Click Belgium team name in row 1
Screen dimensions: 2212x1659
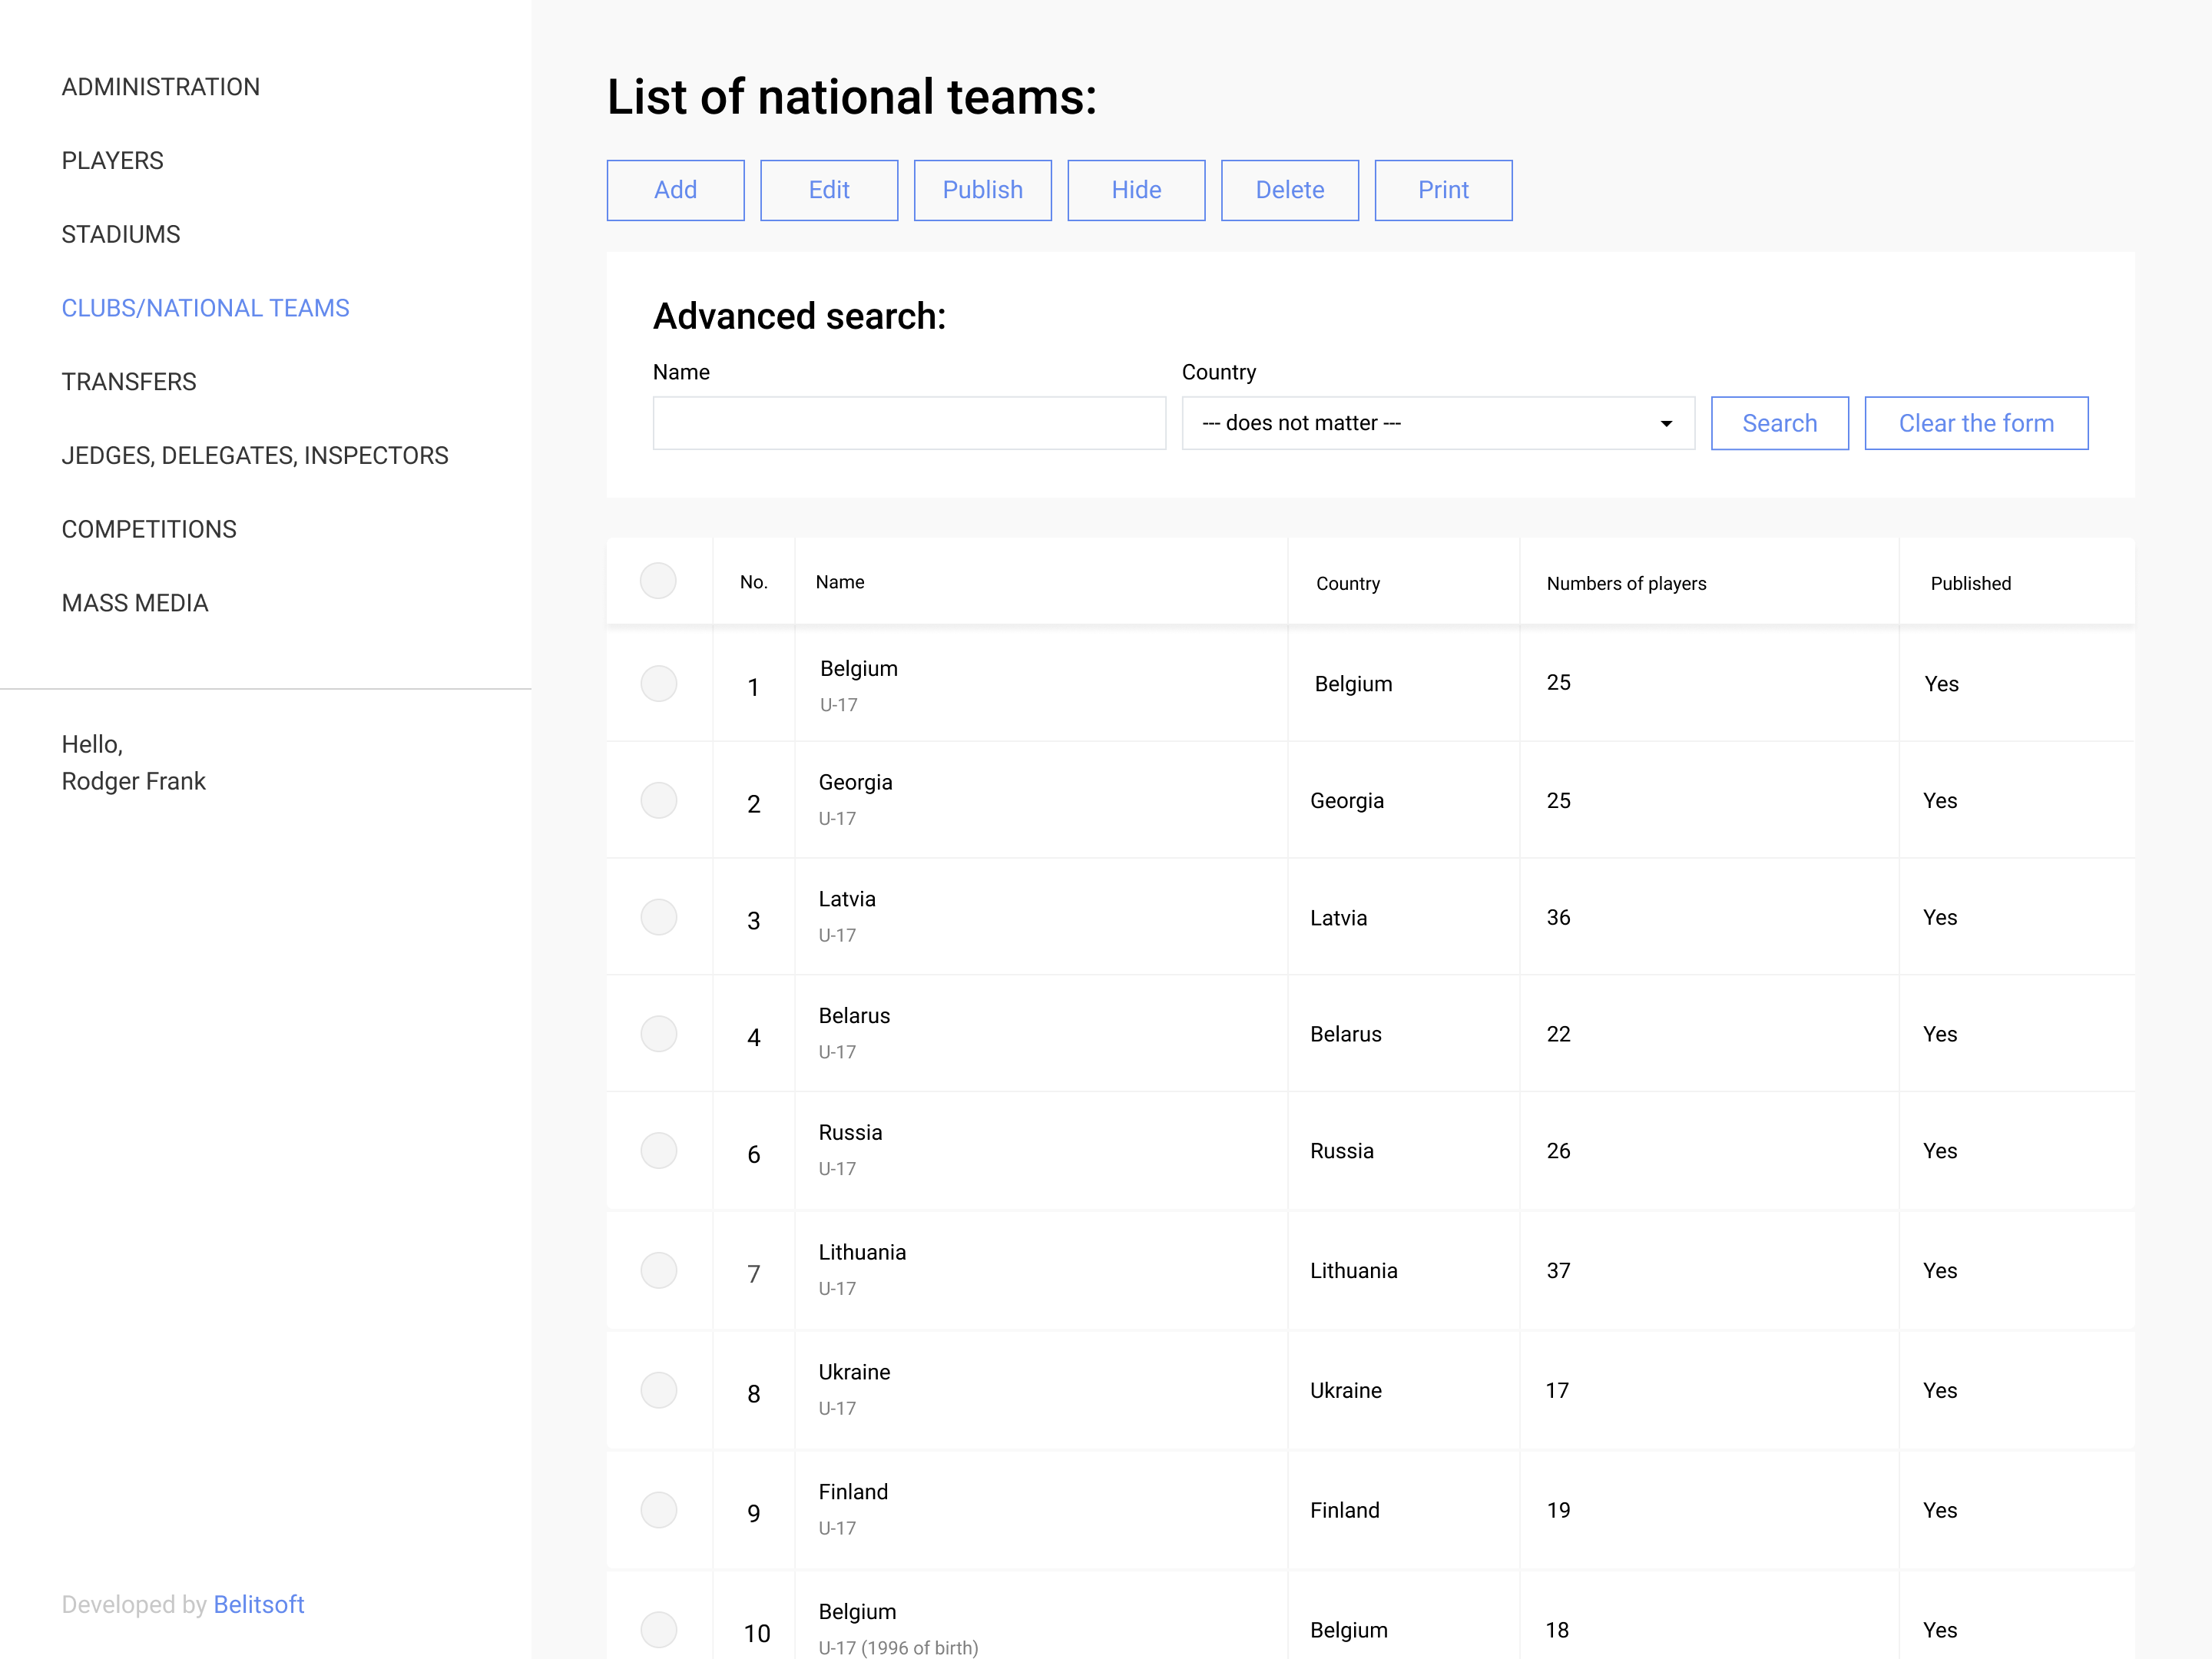point(859,669)
